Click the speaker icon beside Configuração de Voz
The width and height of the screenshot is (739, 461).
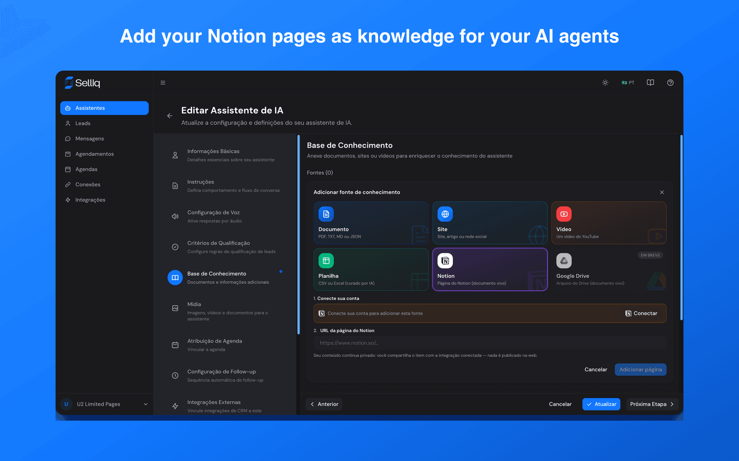click(x=175, y=216)
